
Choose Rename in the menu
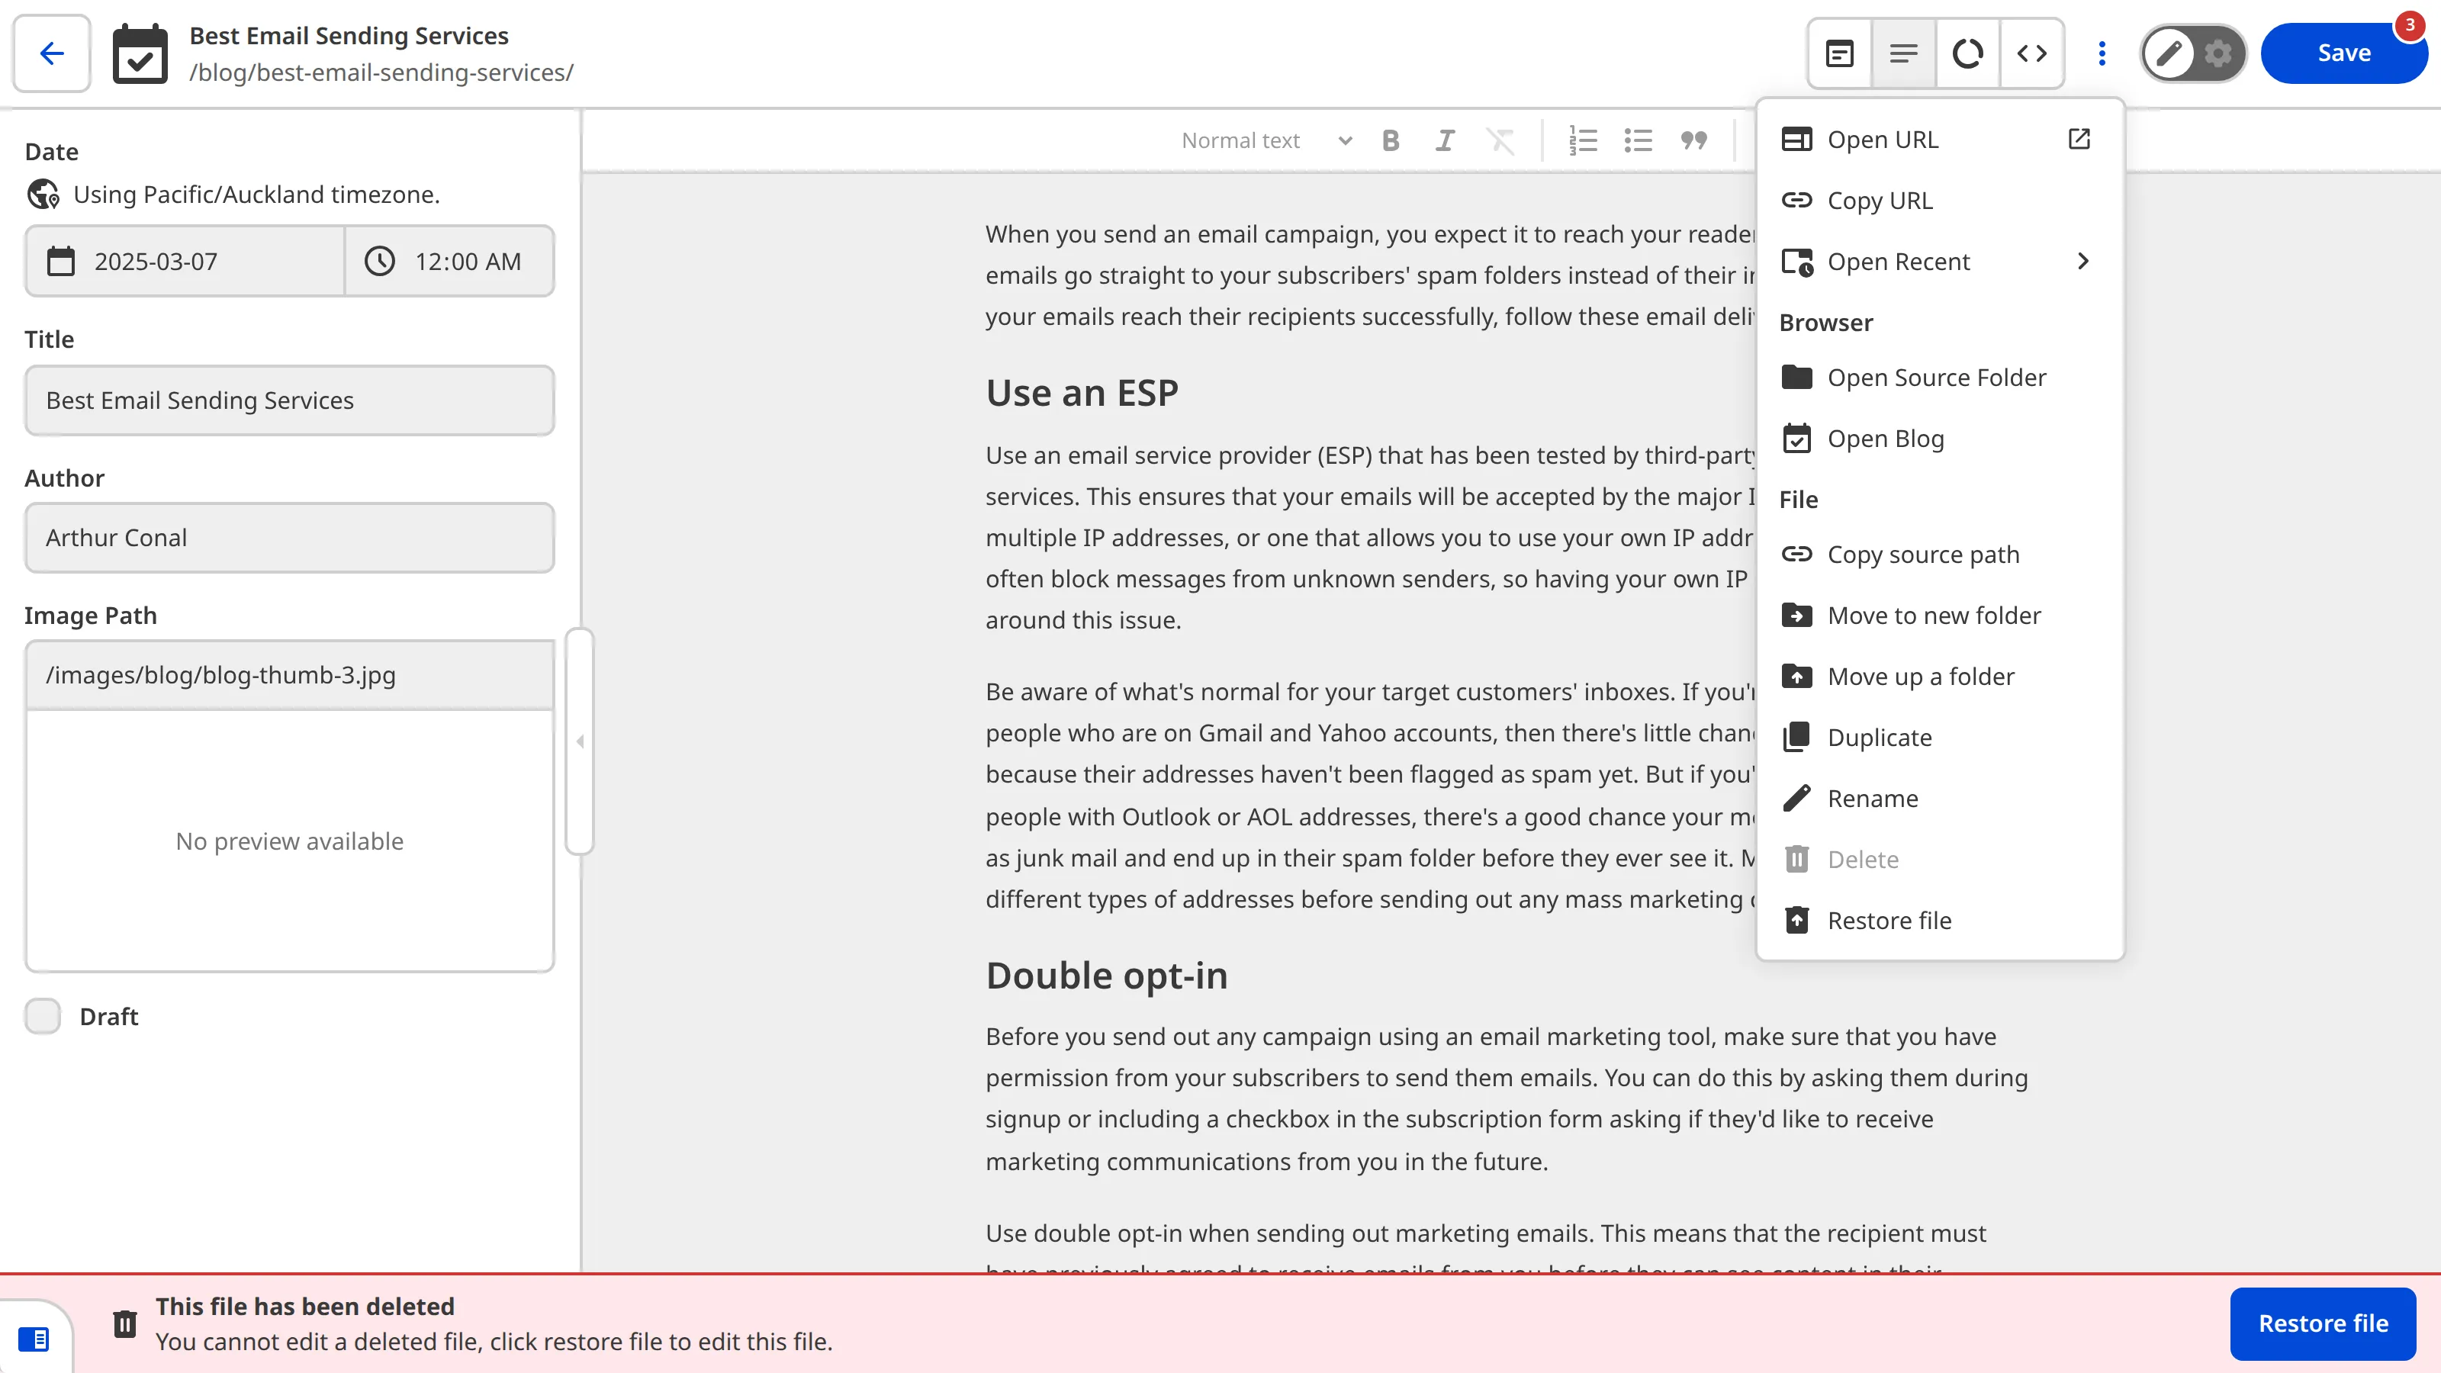(x=1939, y=799)
